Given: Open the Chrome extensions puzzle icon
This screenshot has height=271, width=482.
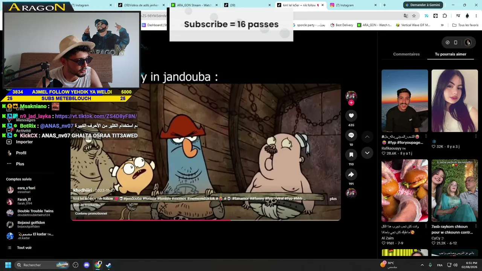Looking at the screenshot, I should [445, 16].
